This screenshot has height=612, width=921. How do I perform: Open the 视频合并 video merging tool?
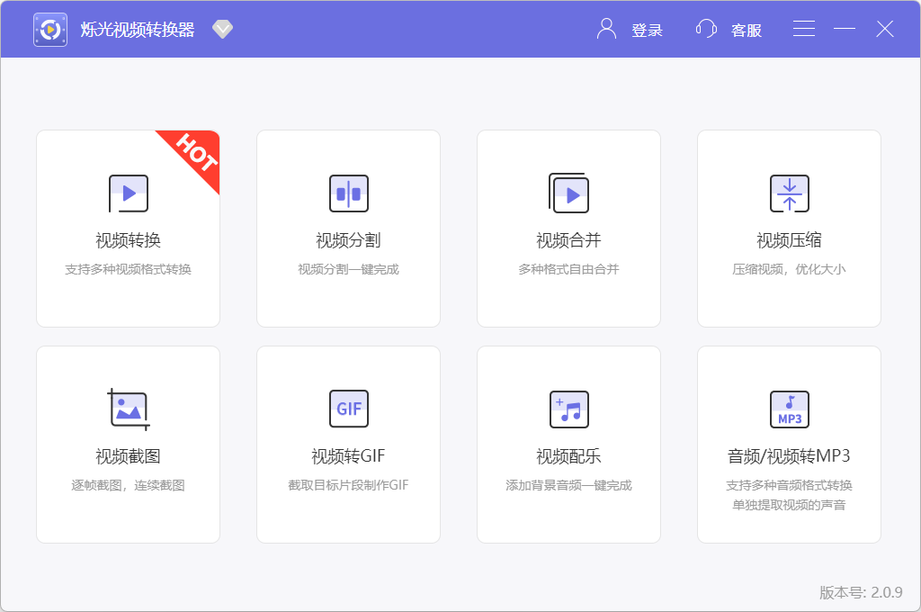pos(568,229)
